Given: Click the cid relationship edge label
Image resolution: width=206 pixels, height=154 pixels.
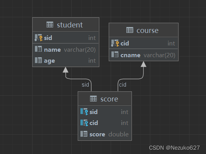Looking at the screenshot, I should click(122, 85).
